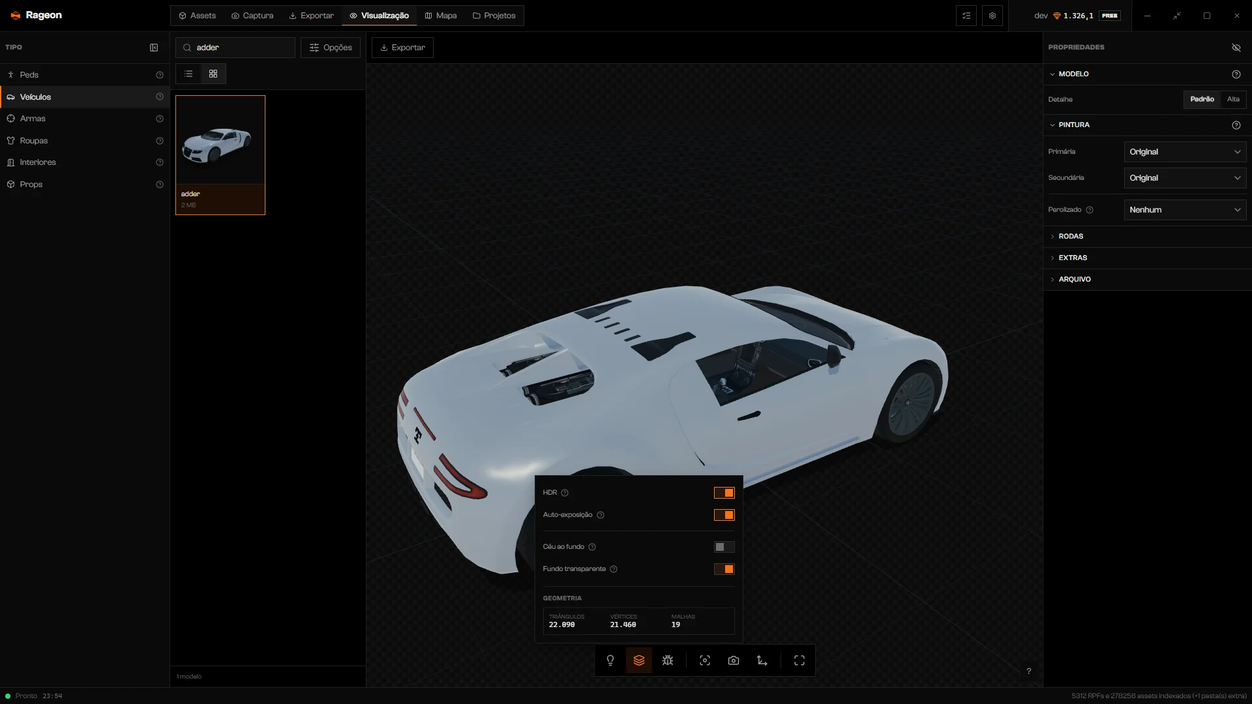Select Padrão detail level
This screenshot has width=1252, height=704.
pyautogui.click(x=1202, y=99)
